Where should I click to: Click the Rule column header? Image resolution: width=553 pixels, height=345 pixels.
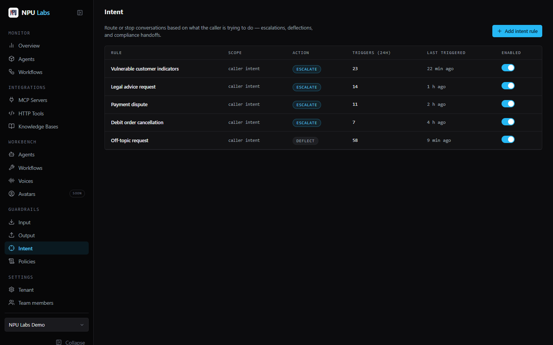[x=116, y=53]
